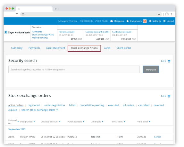
Task: Click printer icon in Security search panel
Action: tap(169, 61)
